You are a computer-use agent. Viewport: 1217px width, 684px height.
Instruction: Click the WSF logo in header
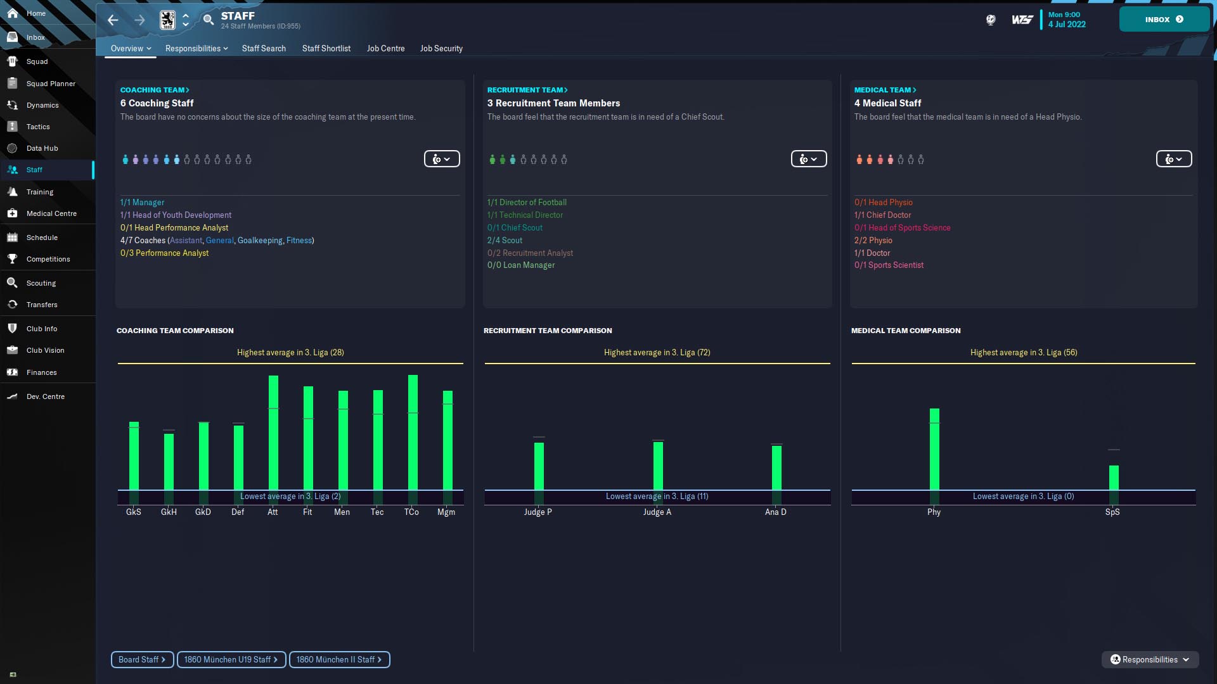1022,20
